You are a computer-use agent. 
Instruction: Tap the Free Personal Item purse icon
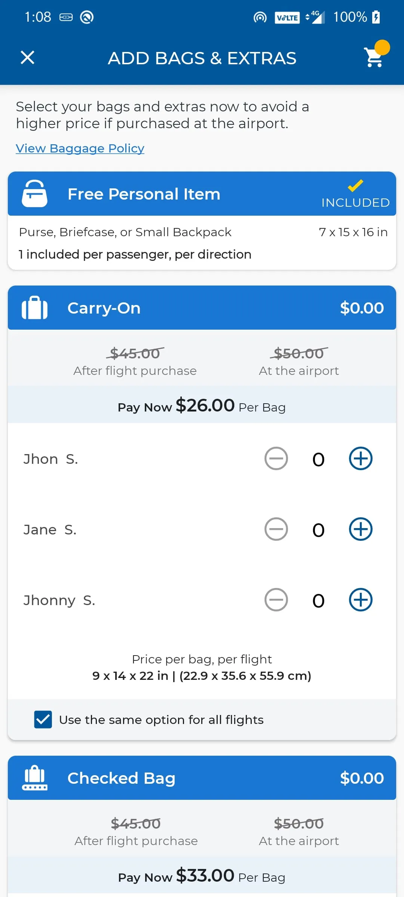click(34, 194)
